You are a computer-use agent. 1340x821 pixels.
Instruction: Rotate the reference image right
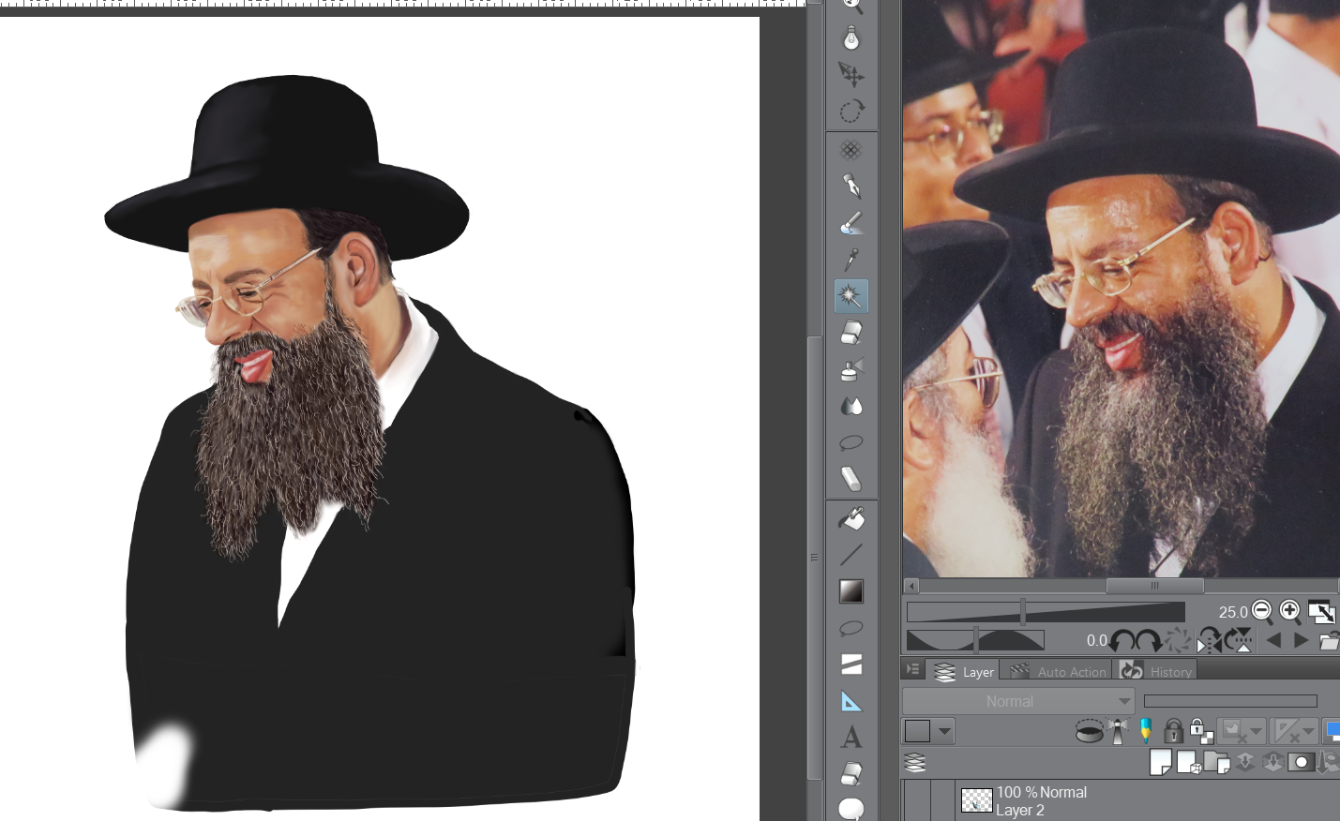click(1149, 641)
